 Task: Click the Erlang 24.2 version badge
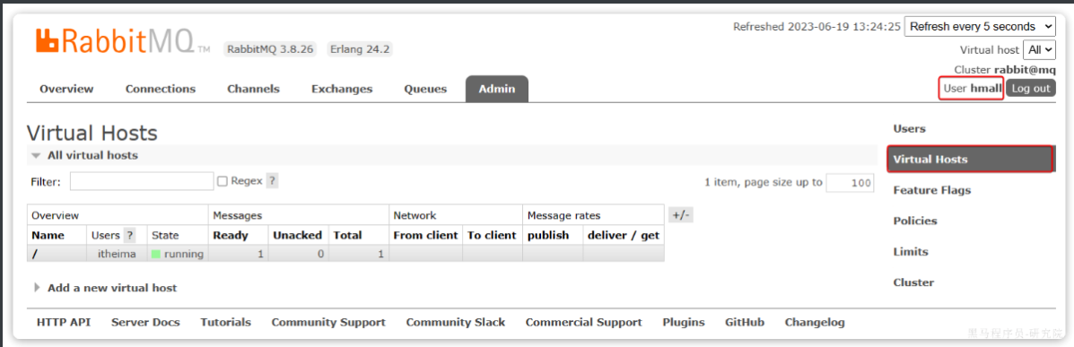pyautogui.click(x=360, y=49)
